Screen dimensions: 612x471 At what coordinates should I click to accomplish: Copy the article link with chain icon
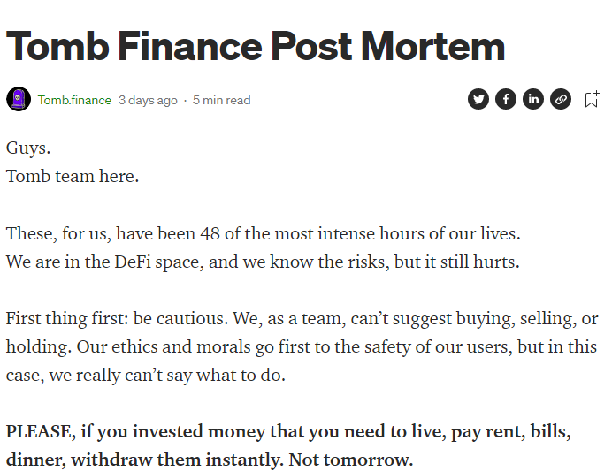click(561, 99)
